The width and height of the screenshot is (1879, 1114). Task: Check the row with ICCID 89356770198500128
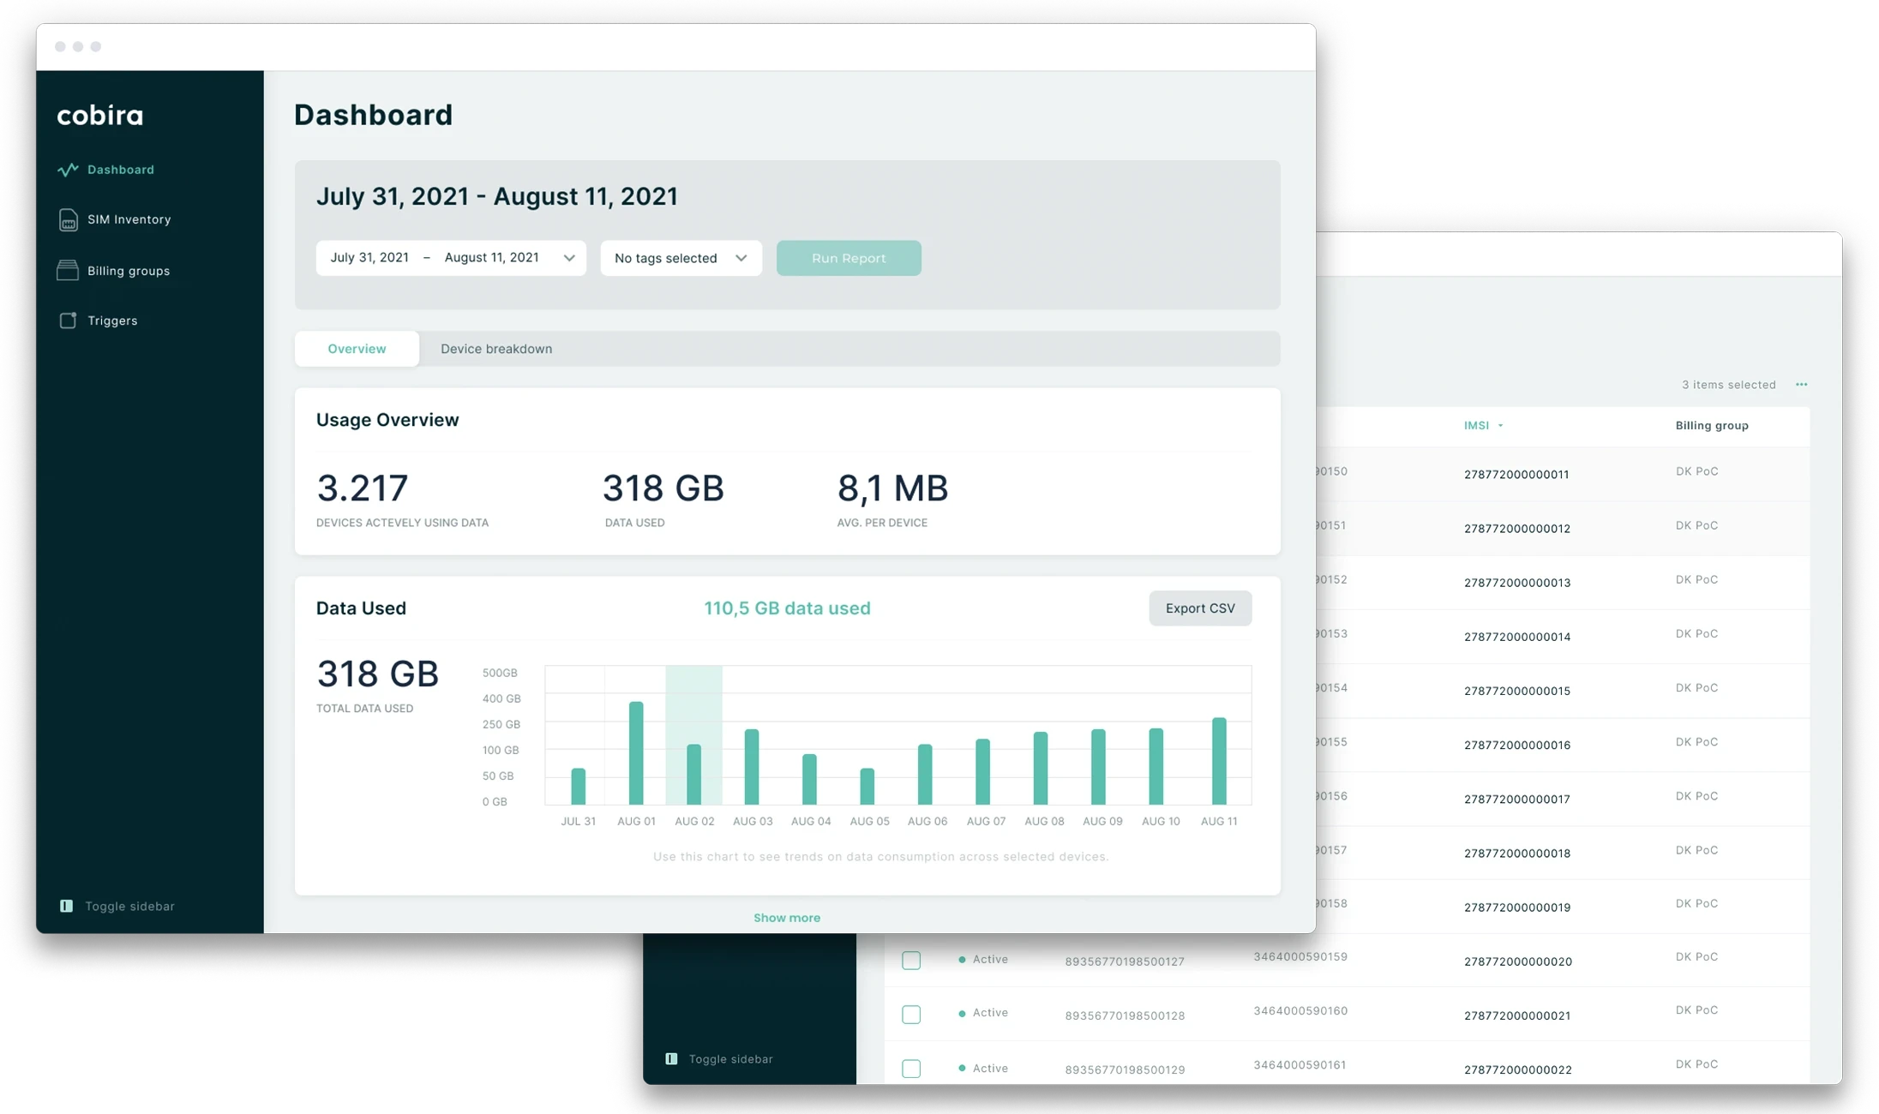(911, 1015)
